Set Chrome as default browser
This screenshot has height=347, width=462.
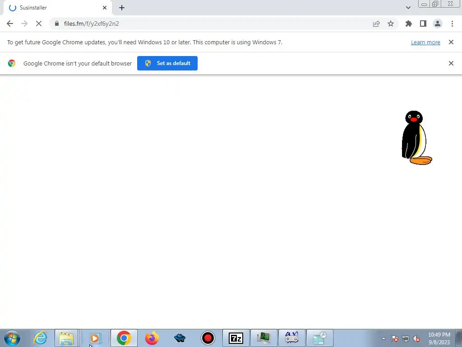tap(167, 63)
